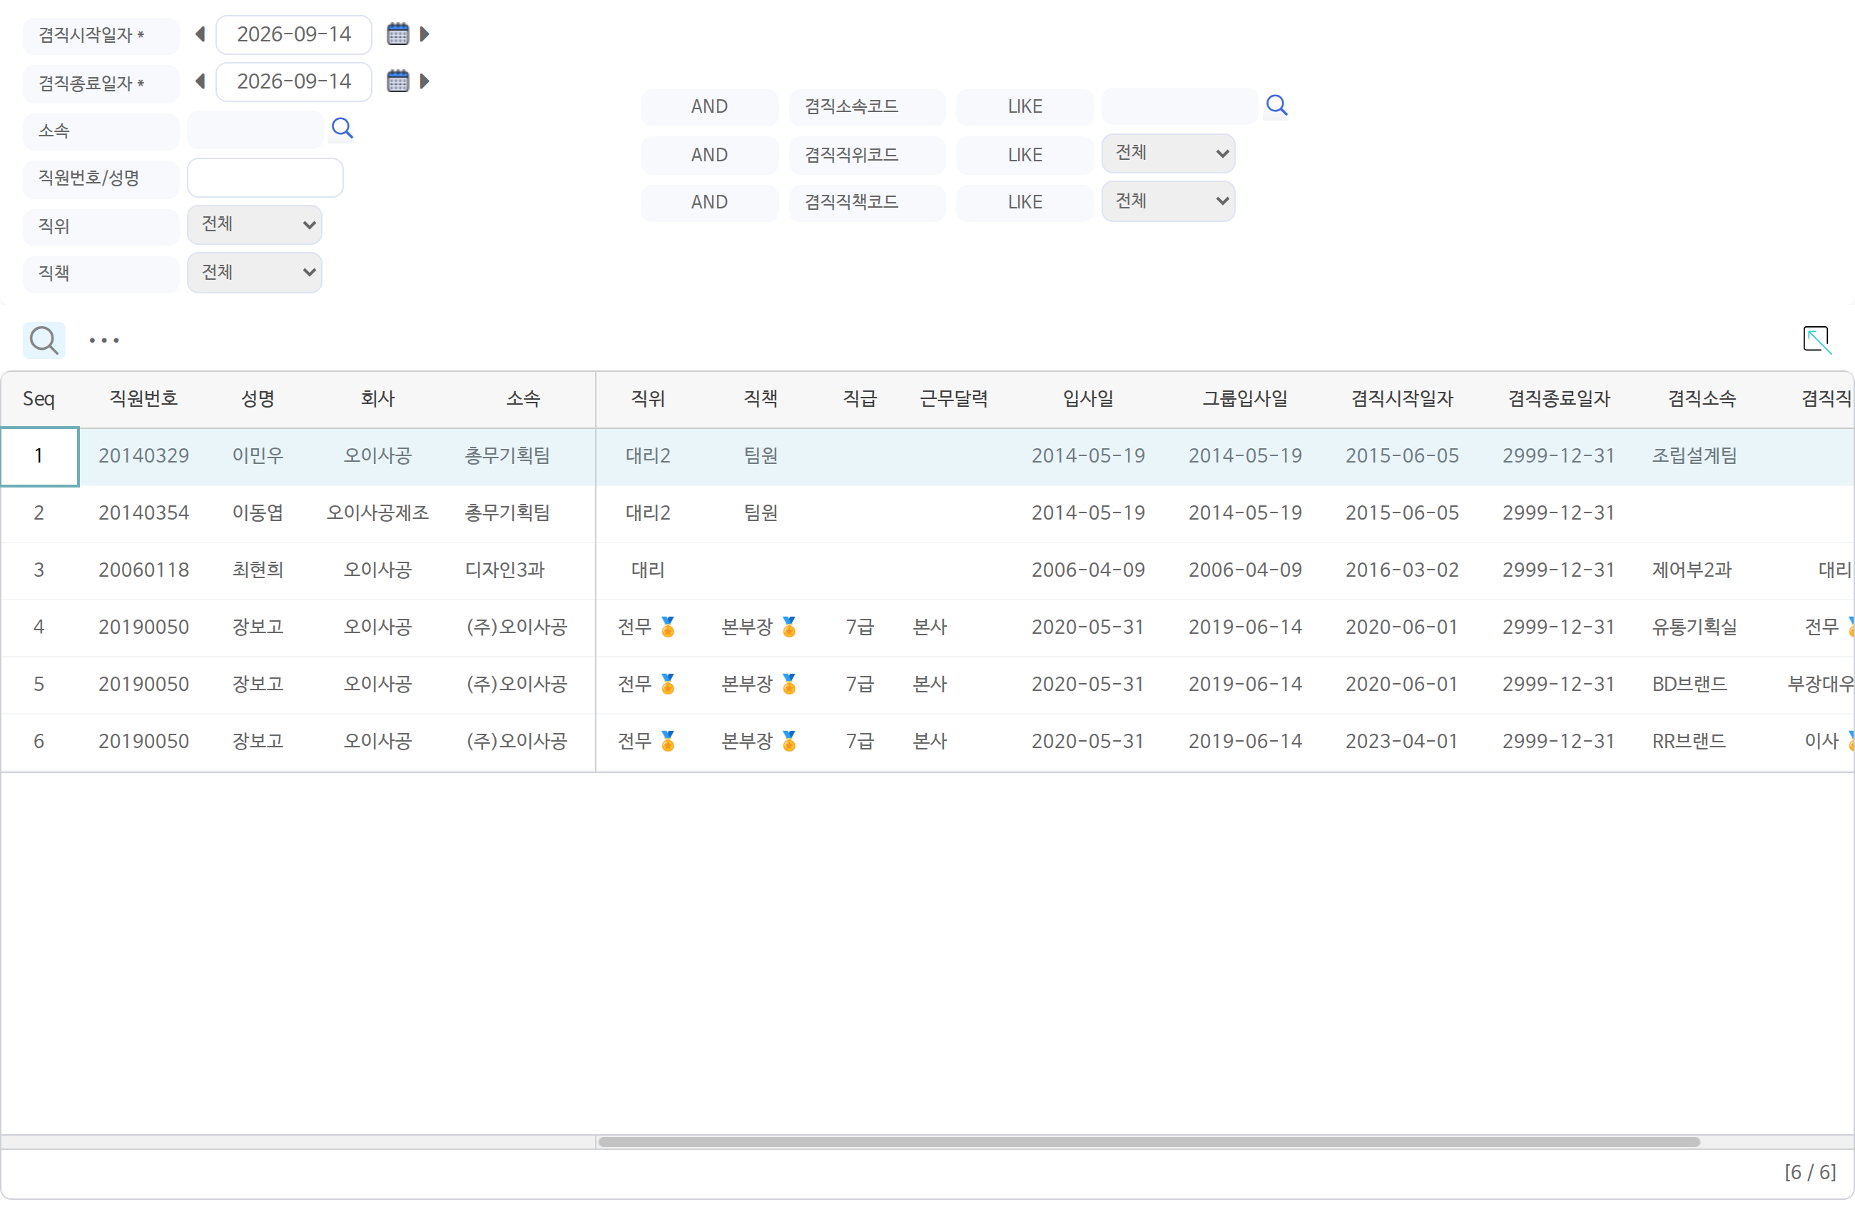Click the RR브랜드 겸직소속 cell
The height and width of the screenshot is (1212, 1855).
pos(1688,740)
